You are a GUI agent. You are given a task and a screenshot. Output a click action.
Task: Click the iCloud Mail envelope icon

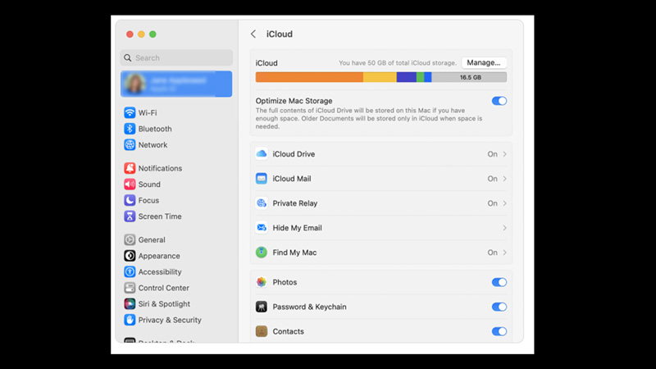[262, 179]
